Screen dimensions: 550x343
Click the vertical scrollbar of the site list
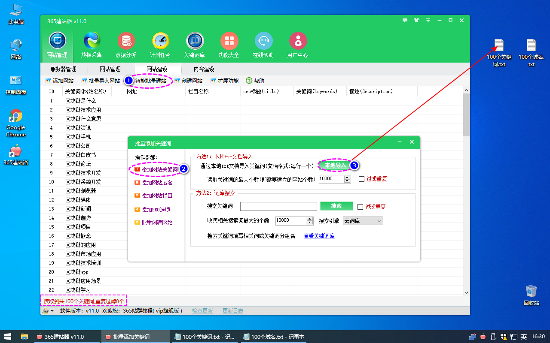click(x=466, y=191)
